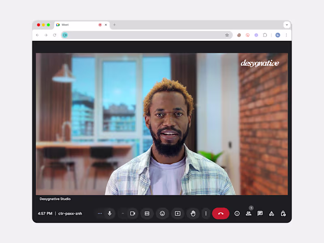Open the activities panel
This screenshot has width=324, height=243.
271,213
